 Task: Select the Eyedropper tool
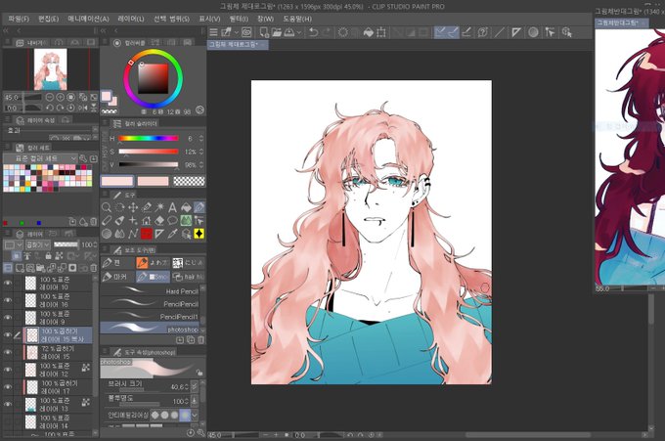(x=172, y=234)
